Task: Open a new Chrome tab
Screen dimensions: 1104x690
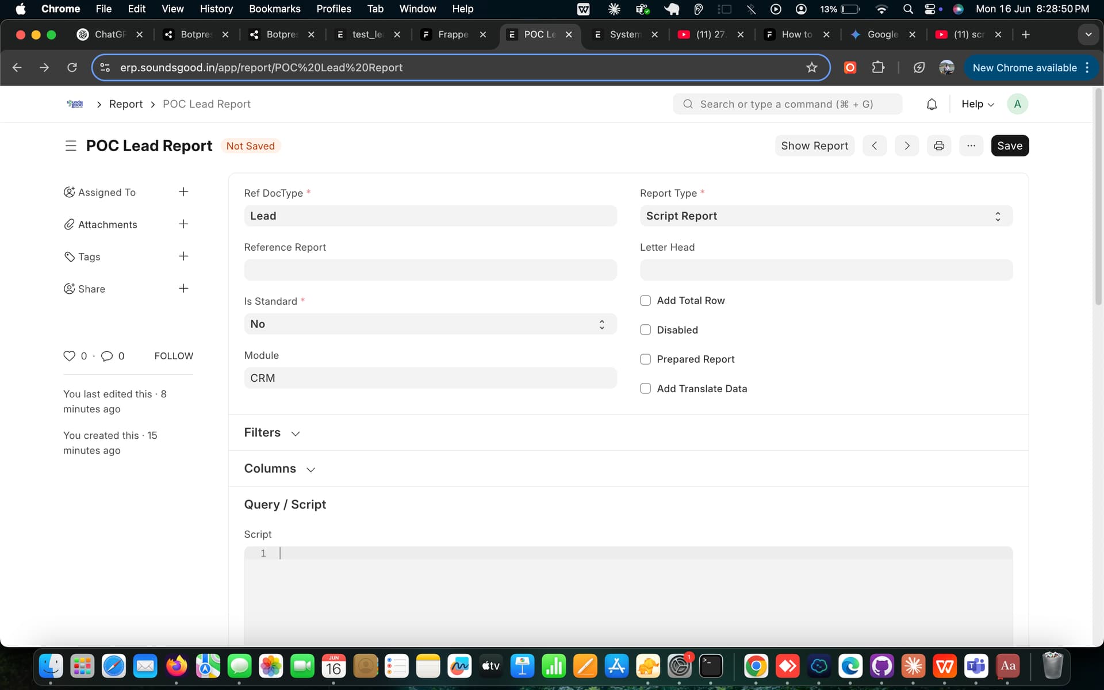Action: [1025, 34]
